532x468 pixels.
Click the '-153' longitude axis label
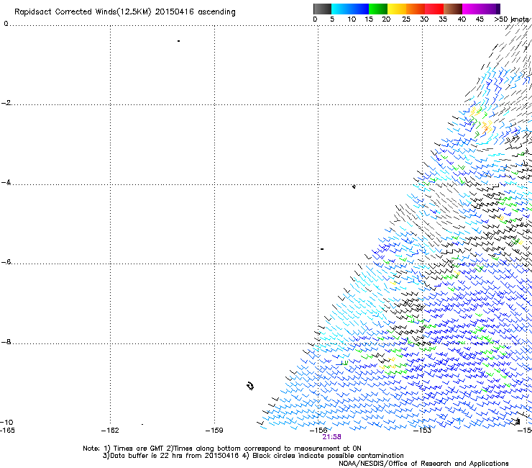click(x=423, y=431)
